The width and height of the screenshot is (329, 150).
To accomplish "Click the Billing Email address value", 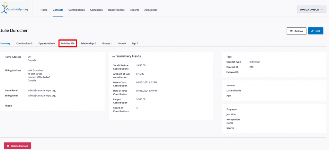I will point(41,95).
